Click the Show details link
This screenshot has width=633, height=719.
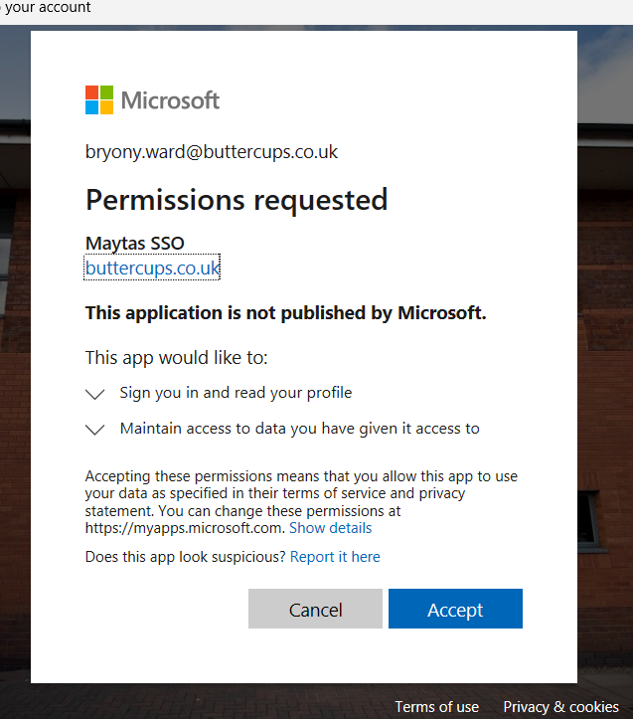(x=330, y=528)
